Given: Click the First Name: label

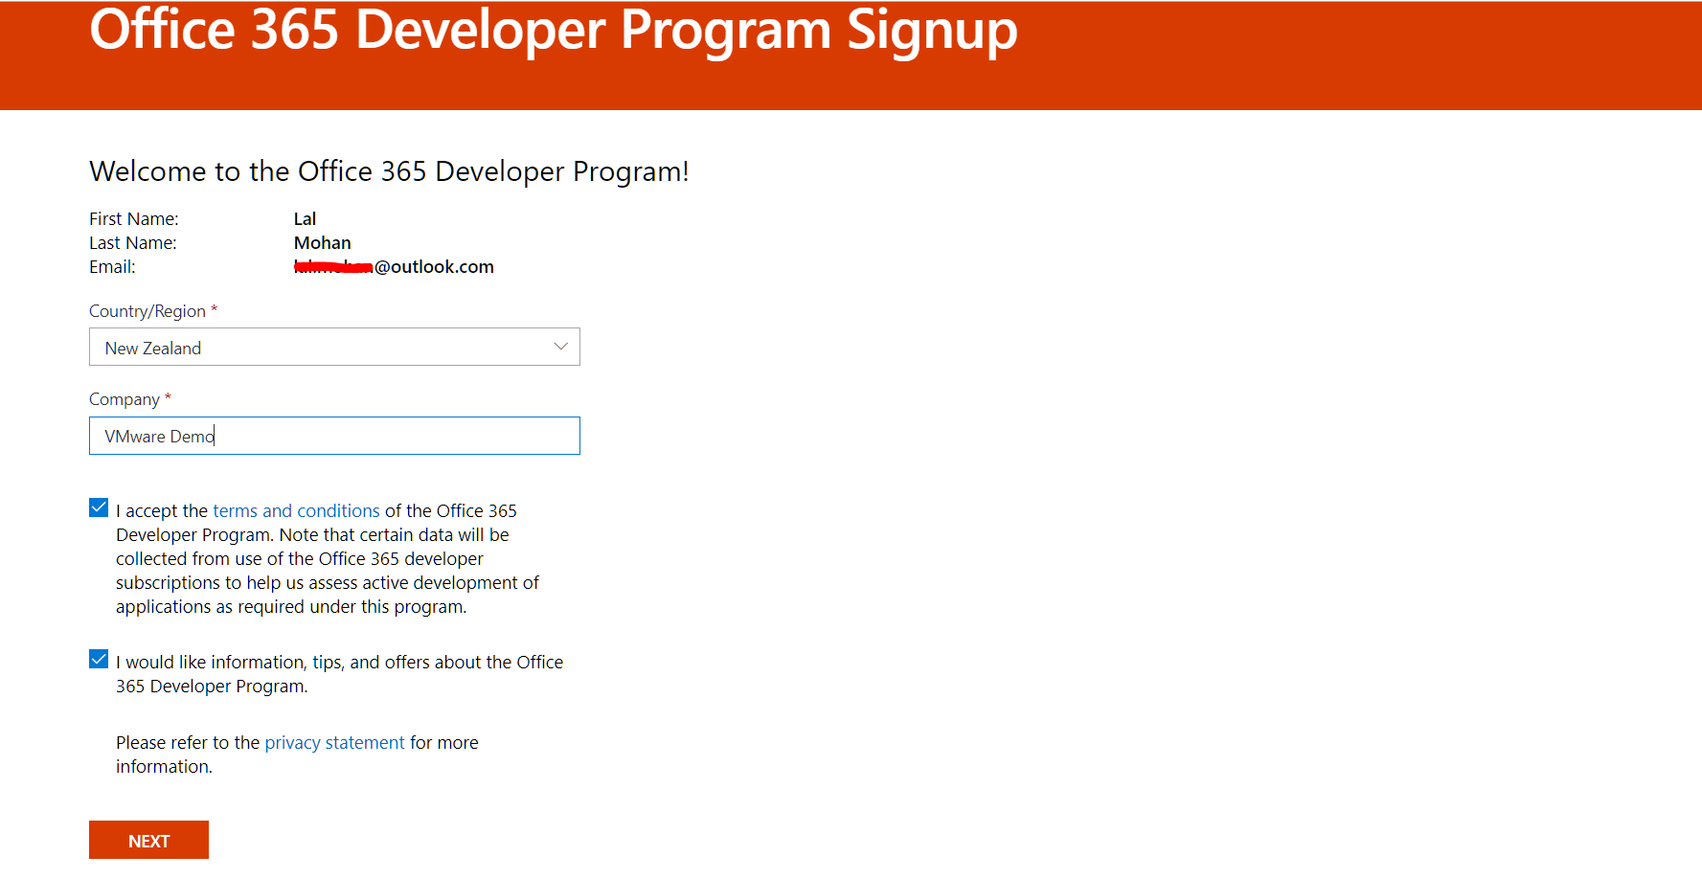Looking at the screenshot, I should coord(134,219).
